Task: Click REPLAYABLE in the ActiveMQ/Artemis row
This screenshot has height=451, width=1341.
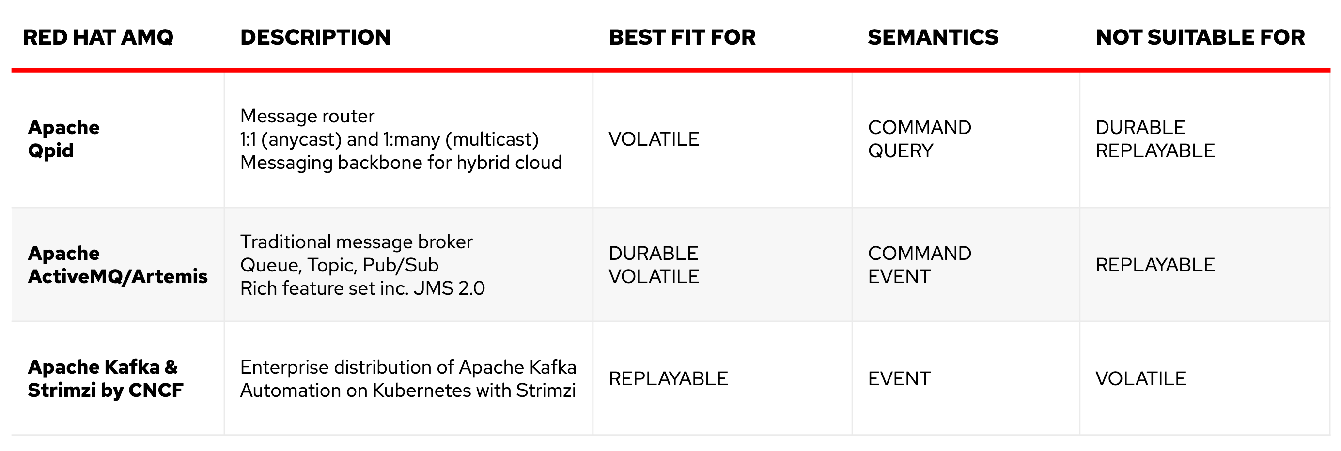Action: point(1154,265)
